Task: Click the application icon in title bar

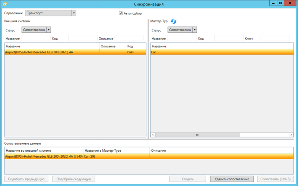Action: click(4, 3)
